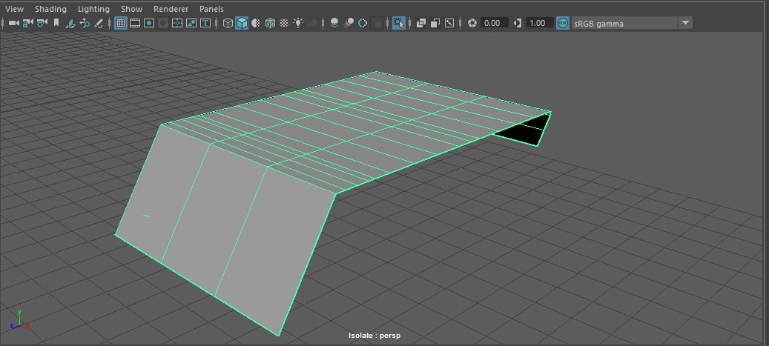Toggle the View Transform ON button
Image resolution: width=769 pixels, height=346 pixels.
click(x=563, y=23)
